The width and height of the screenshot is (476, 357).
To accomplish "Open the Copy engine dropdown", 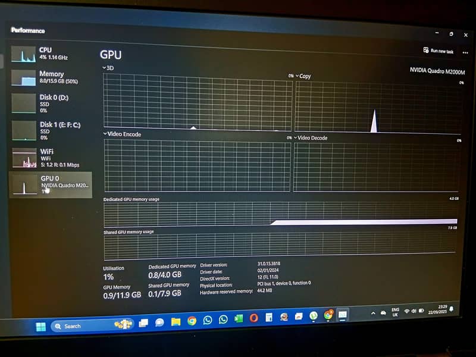I will point(303,76).
